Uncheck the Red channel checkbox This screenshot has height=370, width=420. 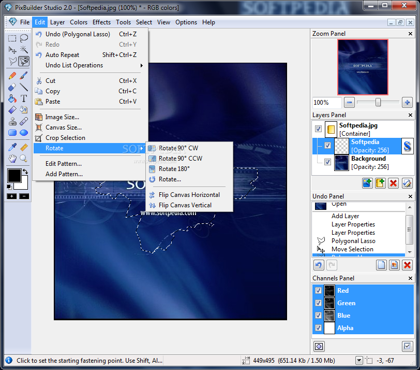coord(318,291)
